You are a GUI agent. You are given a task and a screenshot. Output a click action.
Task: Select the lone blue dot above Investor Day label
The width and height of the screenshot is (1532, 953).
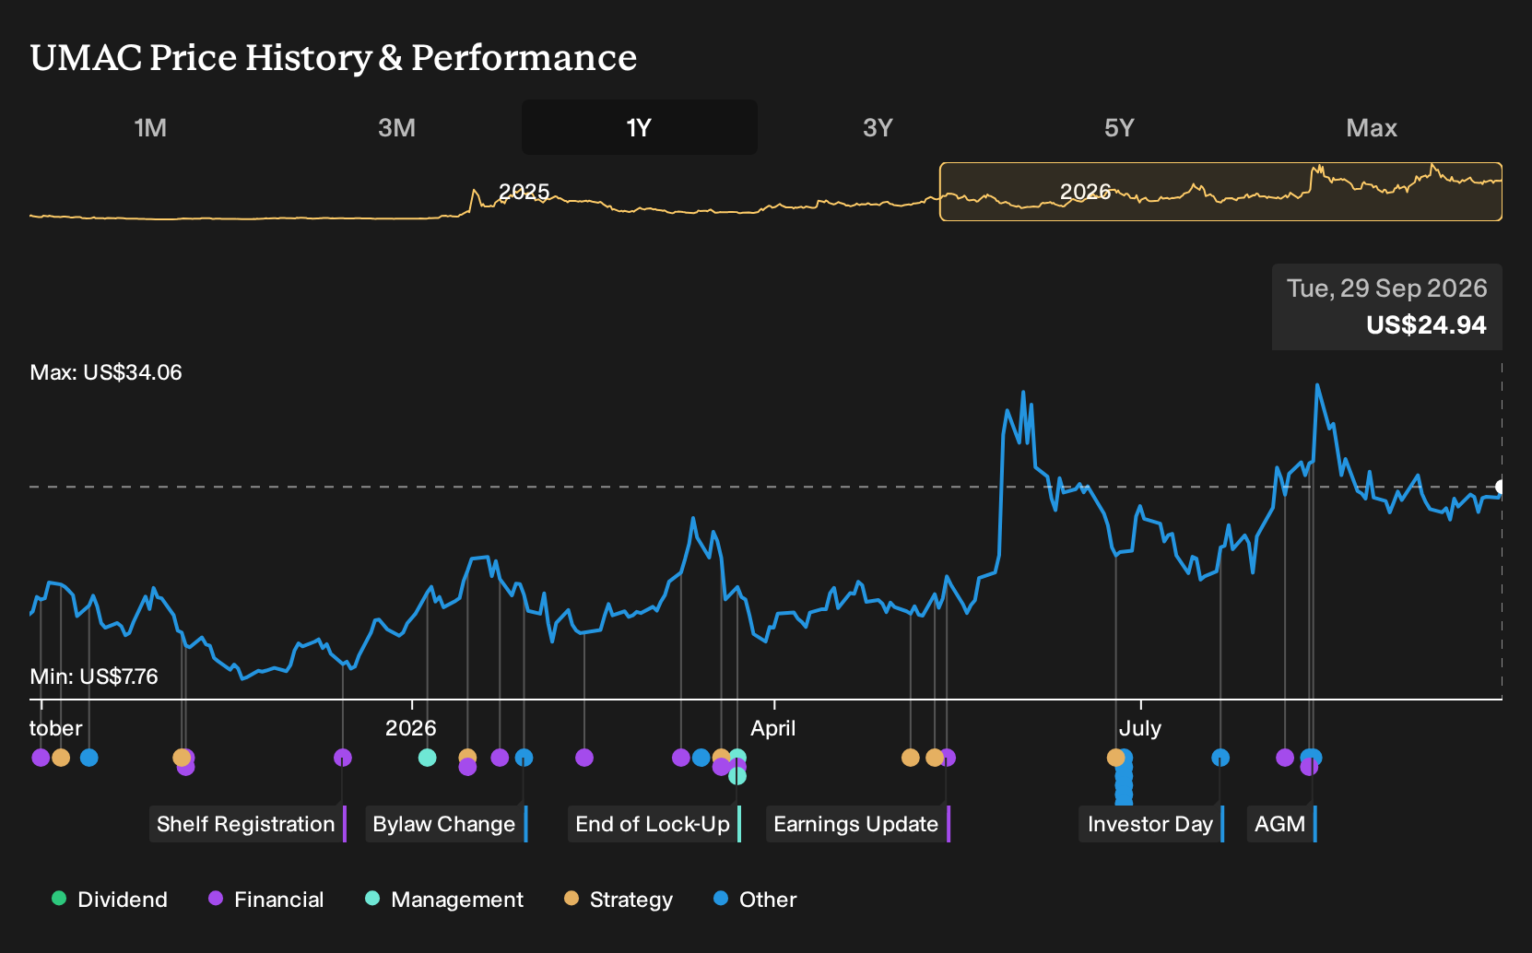(1220, 758)
